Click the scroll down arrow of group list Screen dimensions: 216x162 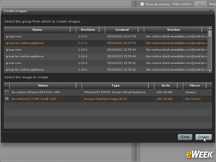click(210, 71)
